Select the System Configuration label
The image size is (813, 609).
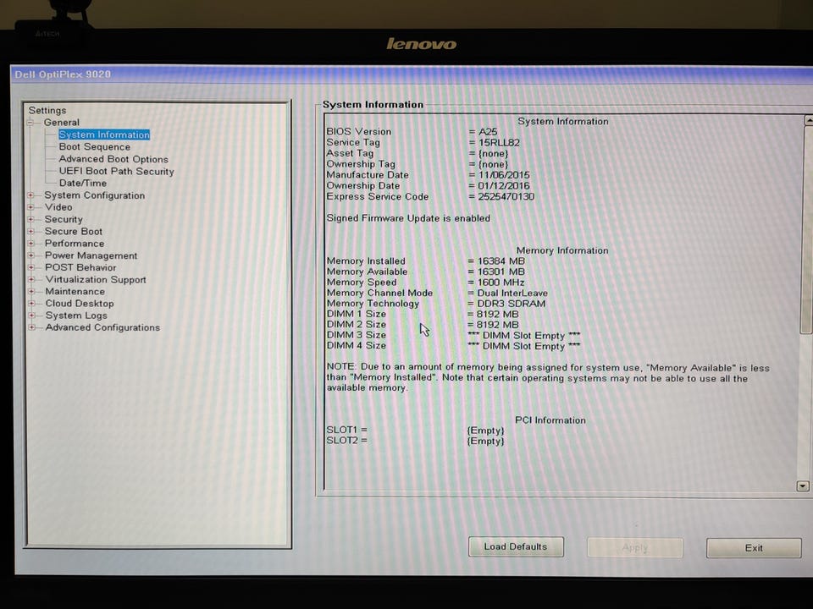pos(94,195)
